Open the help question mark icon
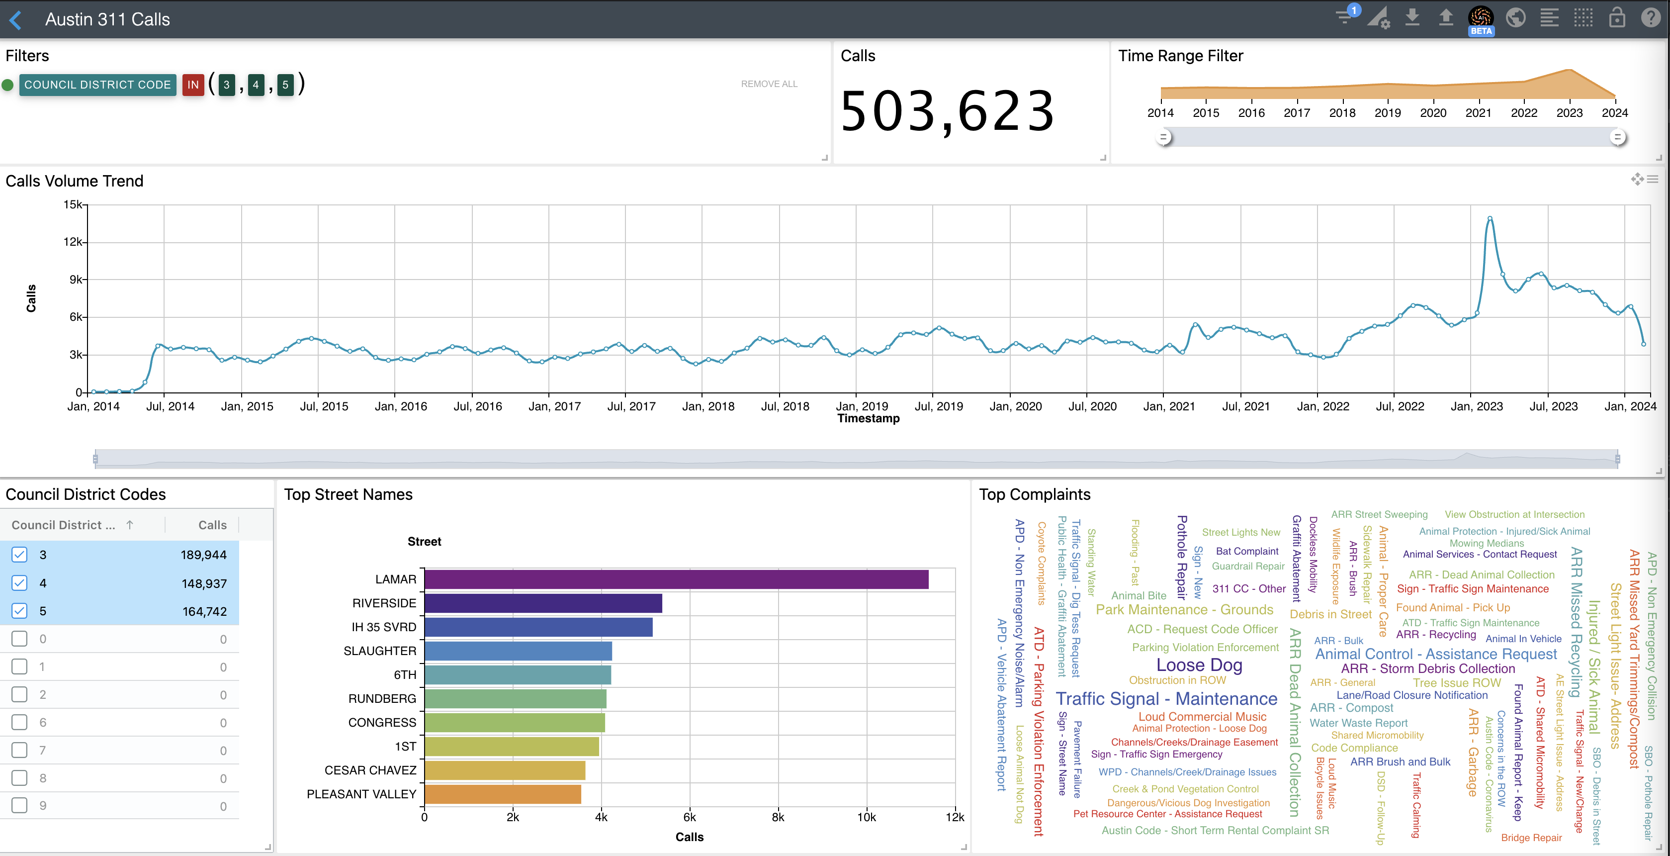 [x=1651, y=17]
